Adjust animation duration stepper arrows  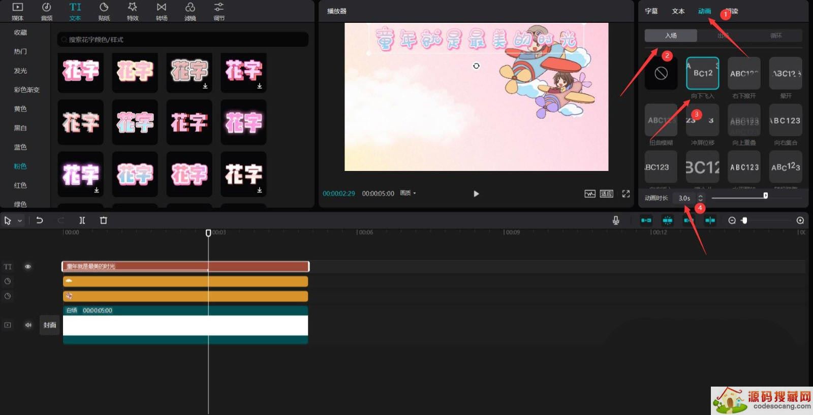[701, 198]
